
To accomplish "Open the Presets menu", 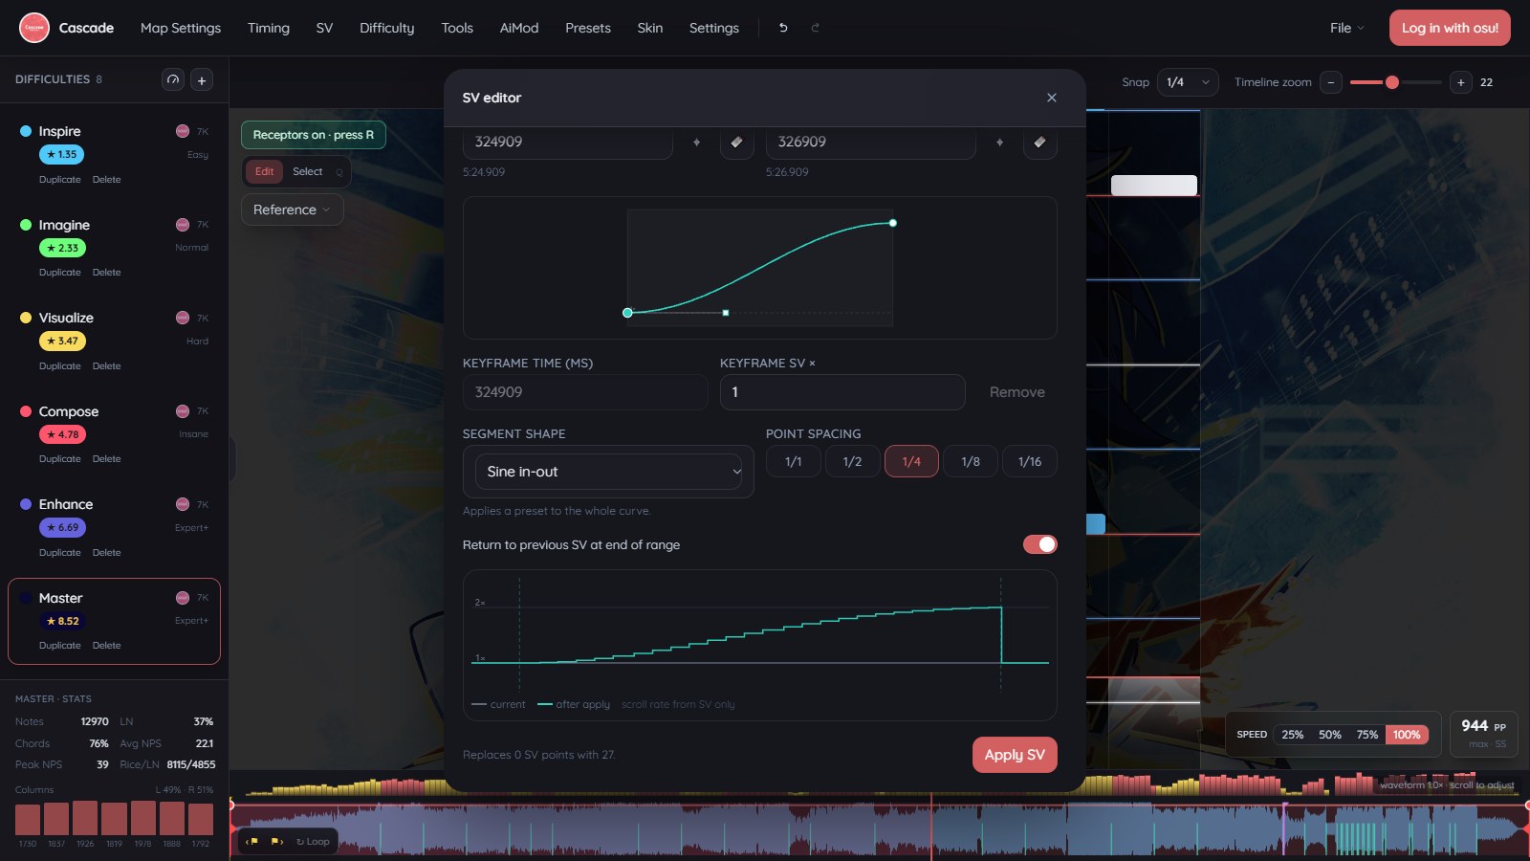I will click(588, 28).
